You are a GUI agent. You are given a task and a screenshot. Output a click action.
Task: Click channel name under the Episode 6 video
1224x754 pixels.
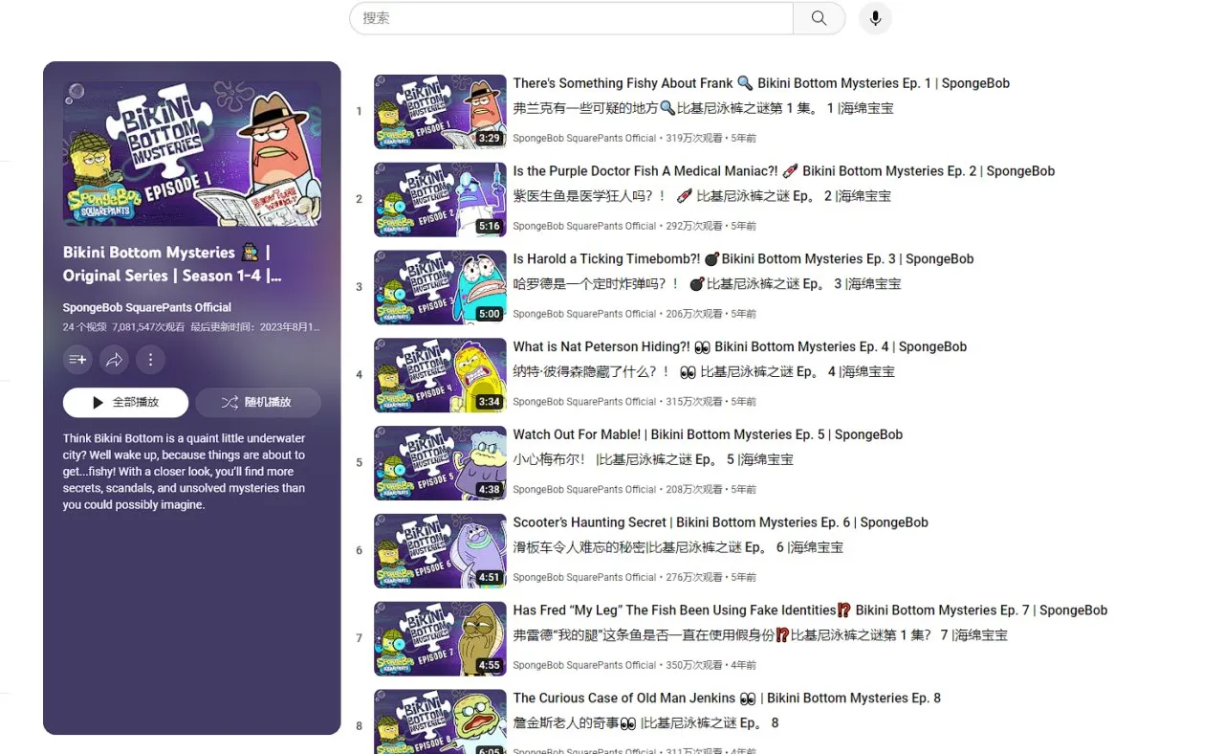point(584,578)
